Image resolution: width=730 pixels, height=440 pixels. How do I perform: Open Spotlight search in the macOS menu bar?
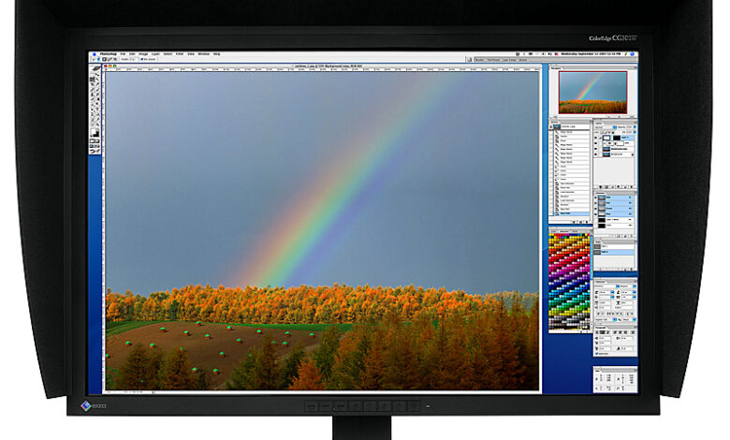tap(633, 54)
